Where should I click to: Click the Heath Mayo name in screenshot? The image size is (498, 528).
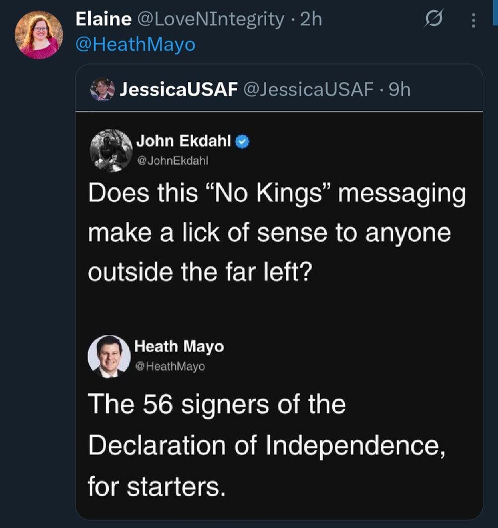pyautogui.click(x=179, y=346)
